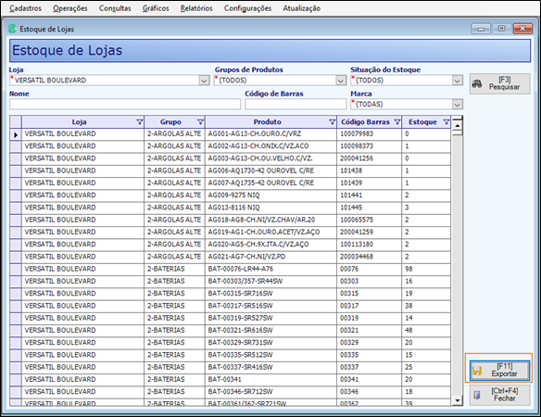Select the row for BAT-00076-LR44-A76
Viewport: 541px width, 417px height.
(231, 269)
